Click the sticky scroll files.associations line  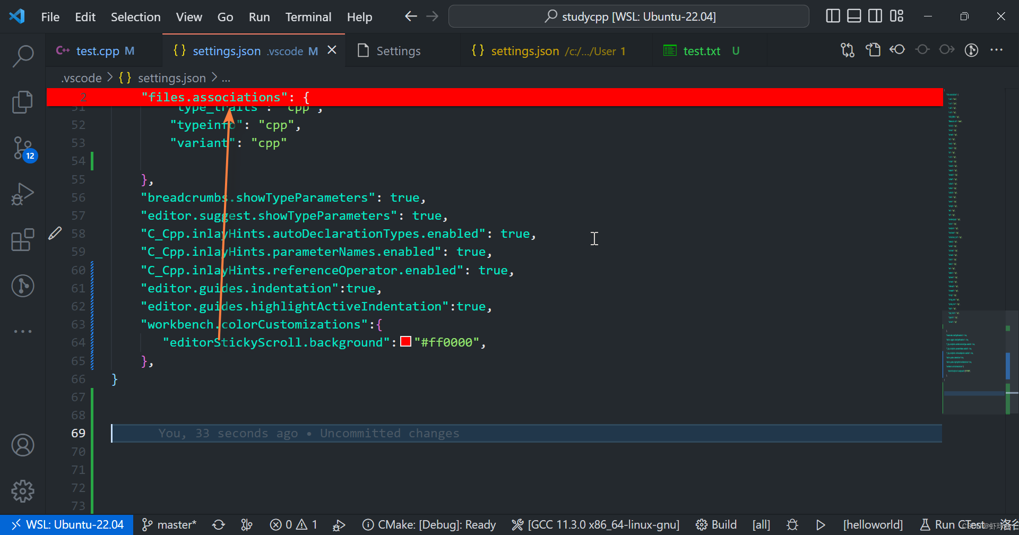pyautogui.click(x=495, y=97)
